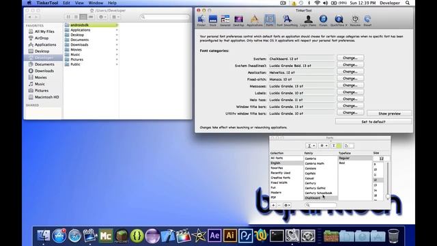Open the Desktop pane in TinkerTool
Image resolution: width=437 pixels, height=246 pixels.
click(x=238, y=21)
